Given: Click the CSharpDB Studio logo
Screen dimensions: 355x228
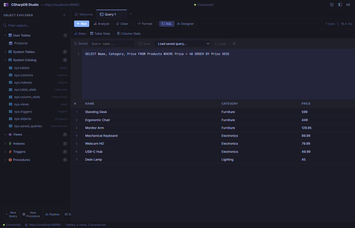Looking at the screenshot, I should click(6, 5).
